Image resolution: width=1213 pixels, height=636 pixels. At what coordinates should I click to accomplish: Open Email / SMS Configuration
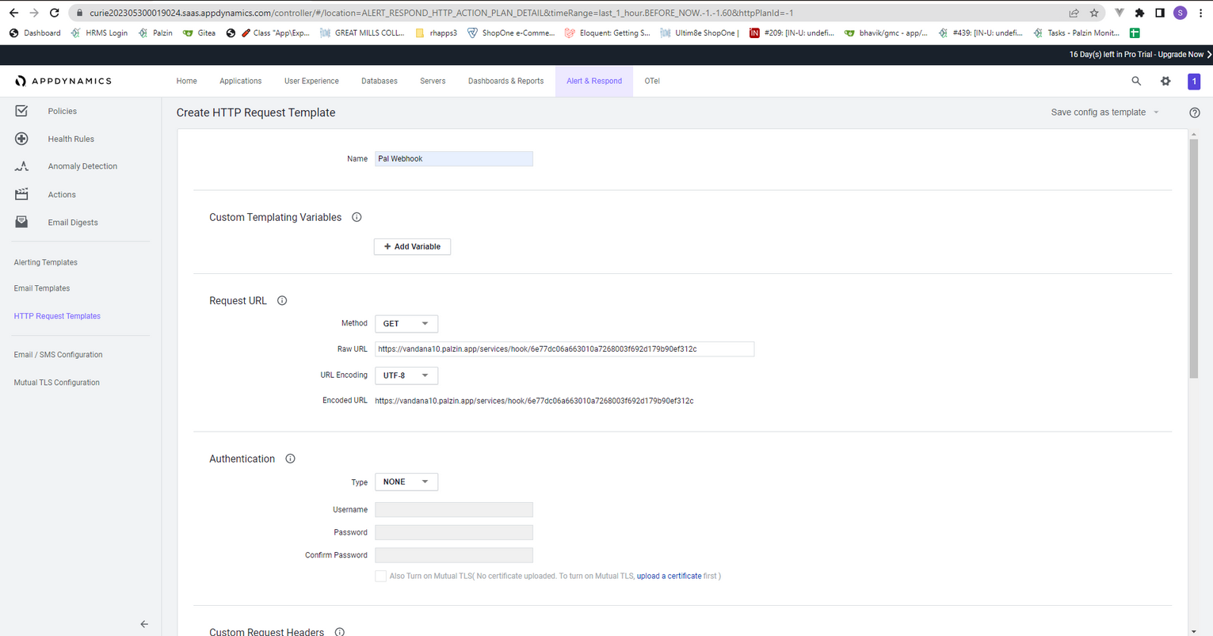click(x=58, y=355)
